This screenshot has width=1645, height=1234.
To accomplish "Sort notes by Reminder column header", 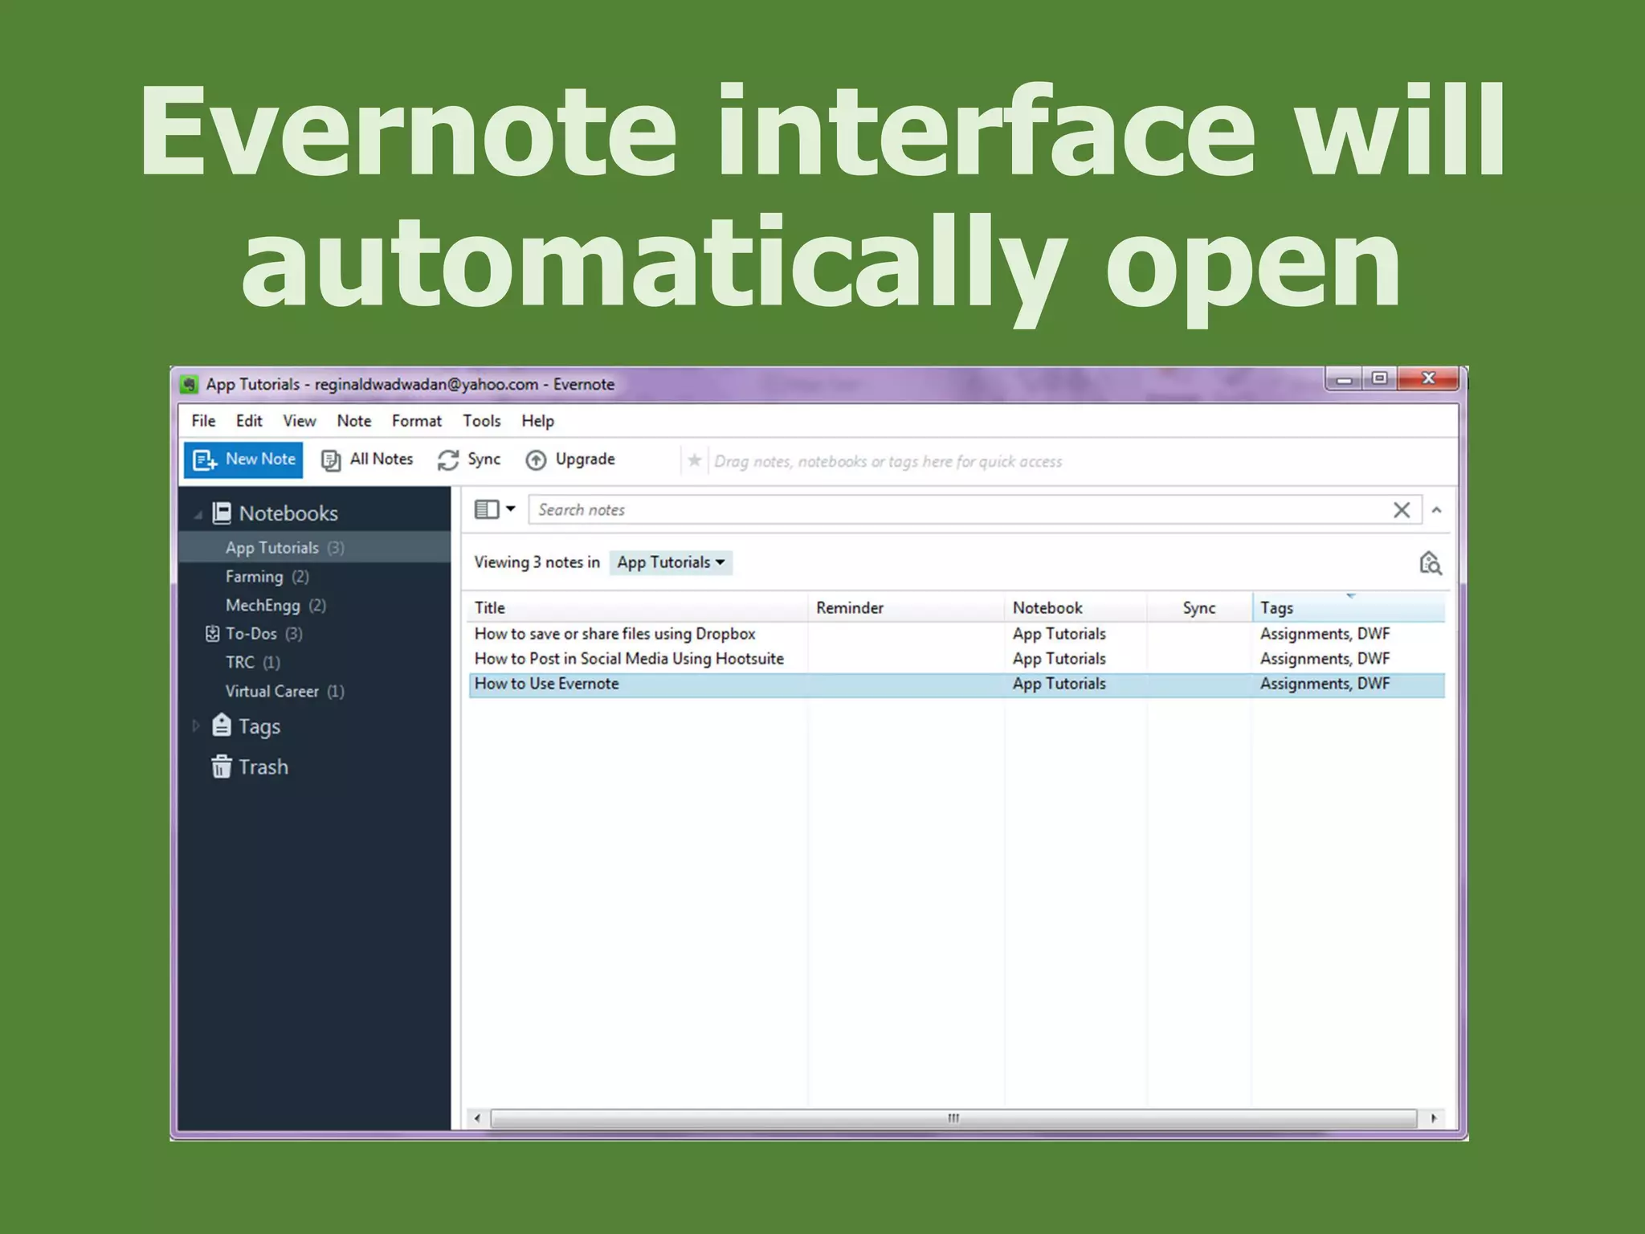I will point(907,608).
